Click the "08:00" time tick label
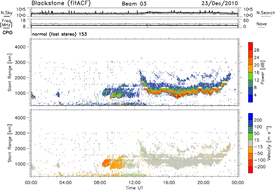 coord(100,183)
